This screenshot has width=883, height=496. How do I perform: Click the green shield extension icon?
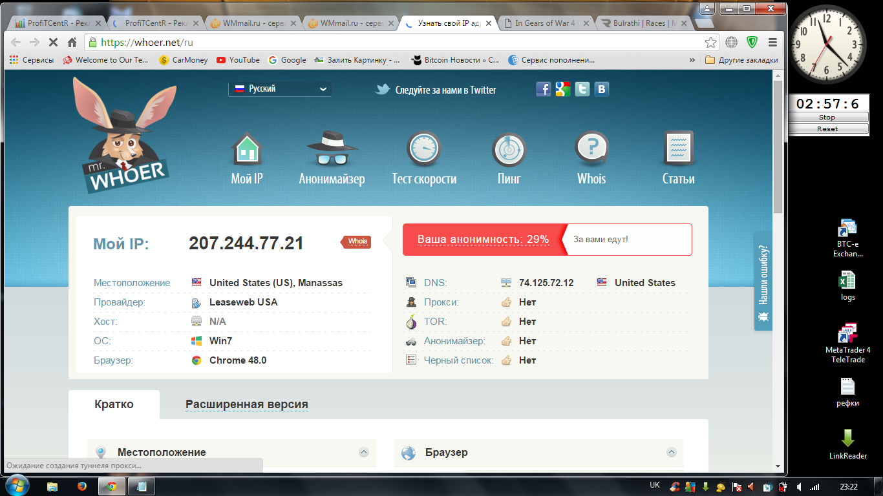pyautogui.click(x=752, y=43)
